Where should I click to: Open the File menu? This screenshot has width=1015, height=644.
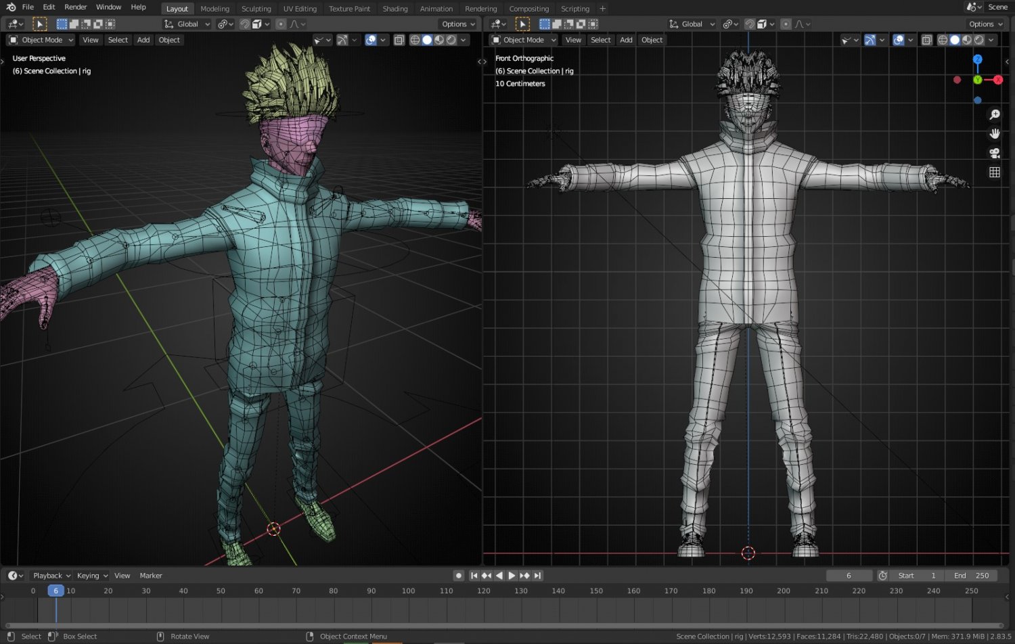[x=28, y=7]
